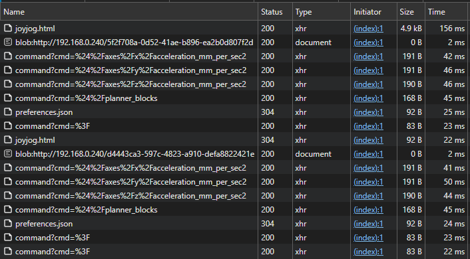Click the document icon beside blob 5f2f708a
Screen dimensions: 470x259
pos(8,42)
